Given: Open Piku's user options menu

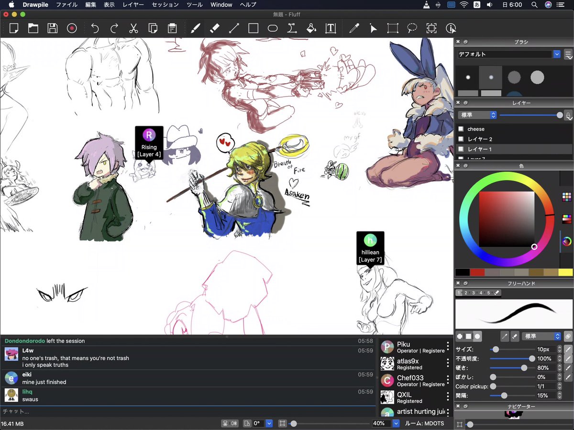Looking at the screenshot, I should click(448, 346).
